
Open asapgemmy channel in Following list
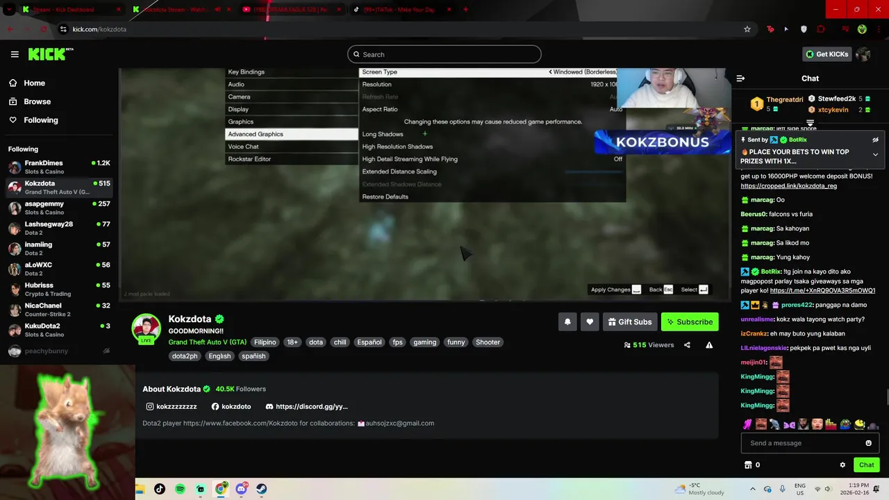pyautogui.click(x=59, y=208)
